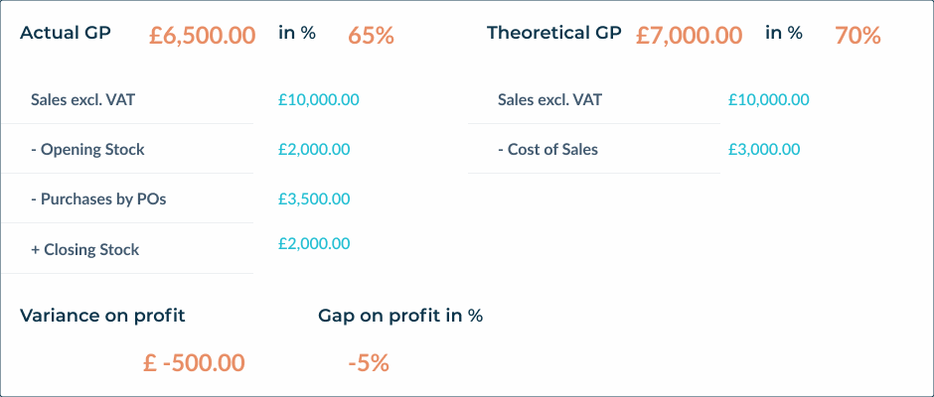Select the £ -500.00 variance amount
Viewport: 934px width, 397px height.
pyautogui.click(x=194, y=362)
